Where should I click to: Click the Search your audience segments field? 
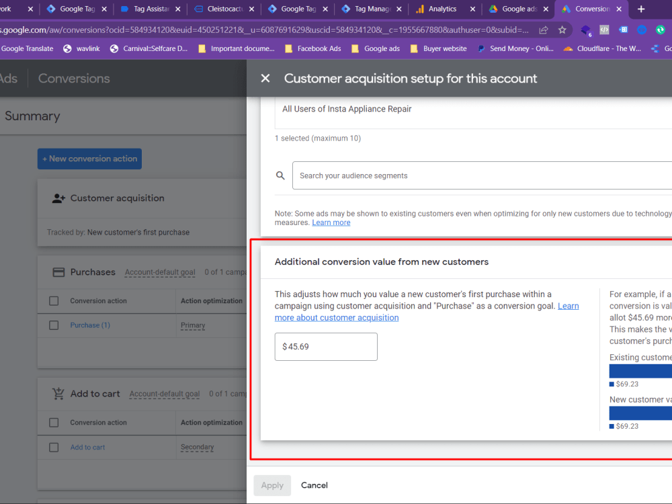[x=482, y=175]
